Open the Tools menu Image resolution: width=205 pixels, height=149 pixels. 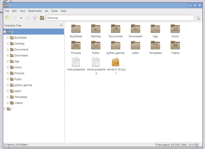tap(54, 11)
